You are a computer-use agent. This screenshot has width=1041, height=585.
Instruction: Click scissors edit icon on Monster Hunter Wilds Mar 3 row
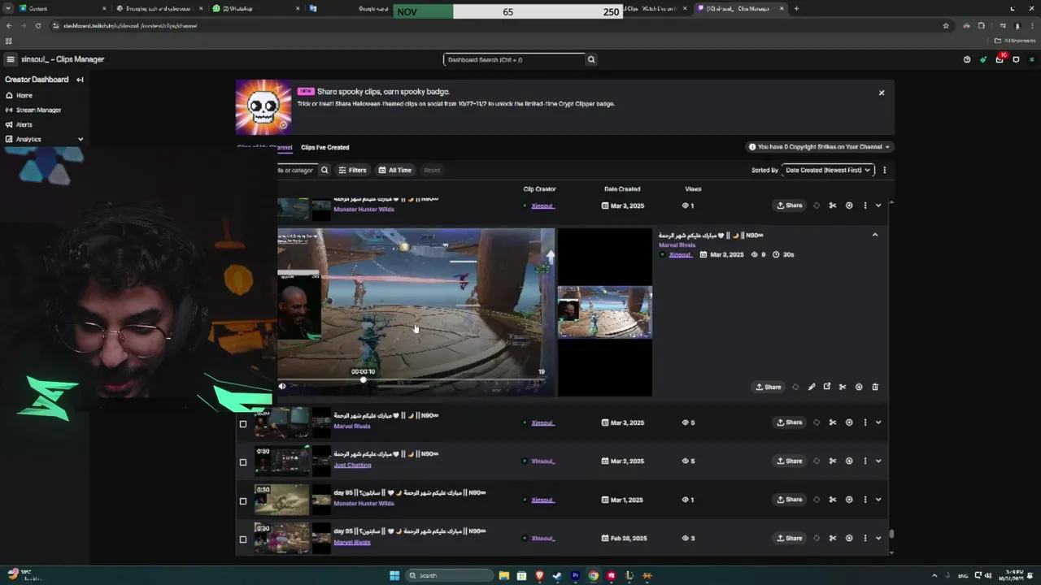pyautogui.click(x=832, y=206)
